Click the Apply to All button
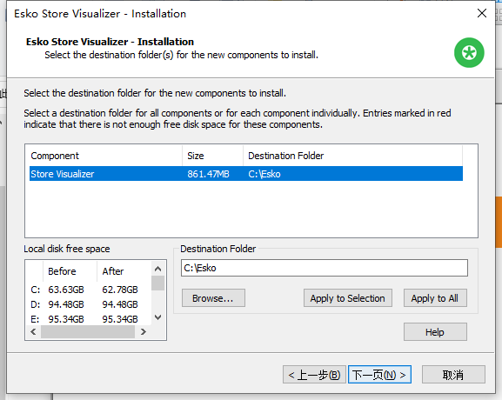 435,298
